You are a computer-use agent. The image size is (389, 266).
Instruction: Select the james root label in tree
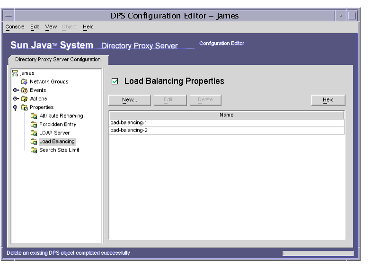click(x=27, y=73)
